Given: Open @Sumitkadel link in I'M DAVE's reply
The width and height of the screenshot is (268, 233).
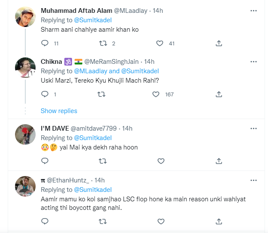Looking at the screenshot, I should tap(93, 138).
